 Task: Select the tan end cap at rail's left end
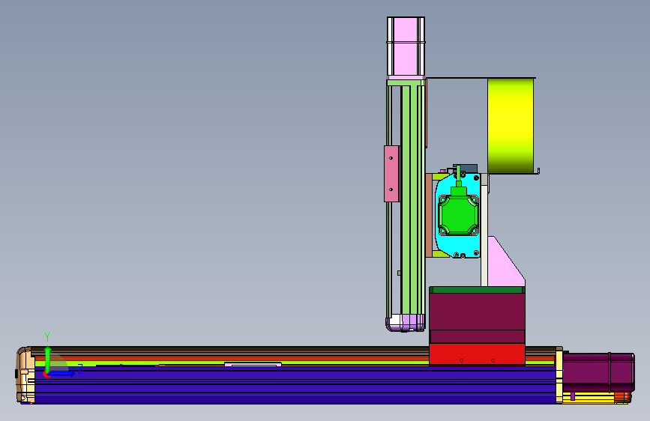25,375
